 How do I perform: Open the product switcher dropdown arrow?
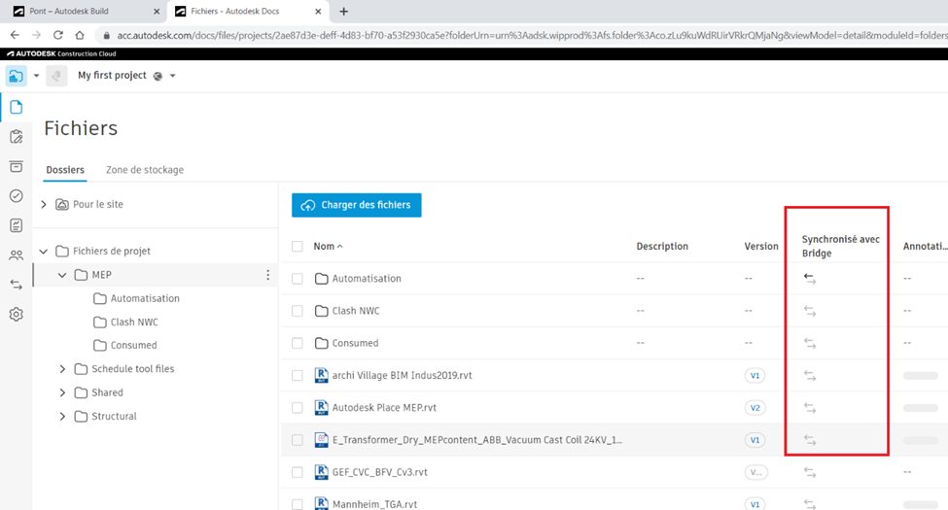click(x=36, y=76)
